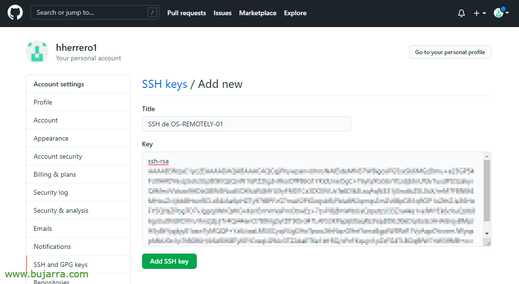519x284 pixels.
Task: Click the key textarea scroll-up arrow
Action: tap(487, 156)
